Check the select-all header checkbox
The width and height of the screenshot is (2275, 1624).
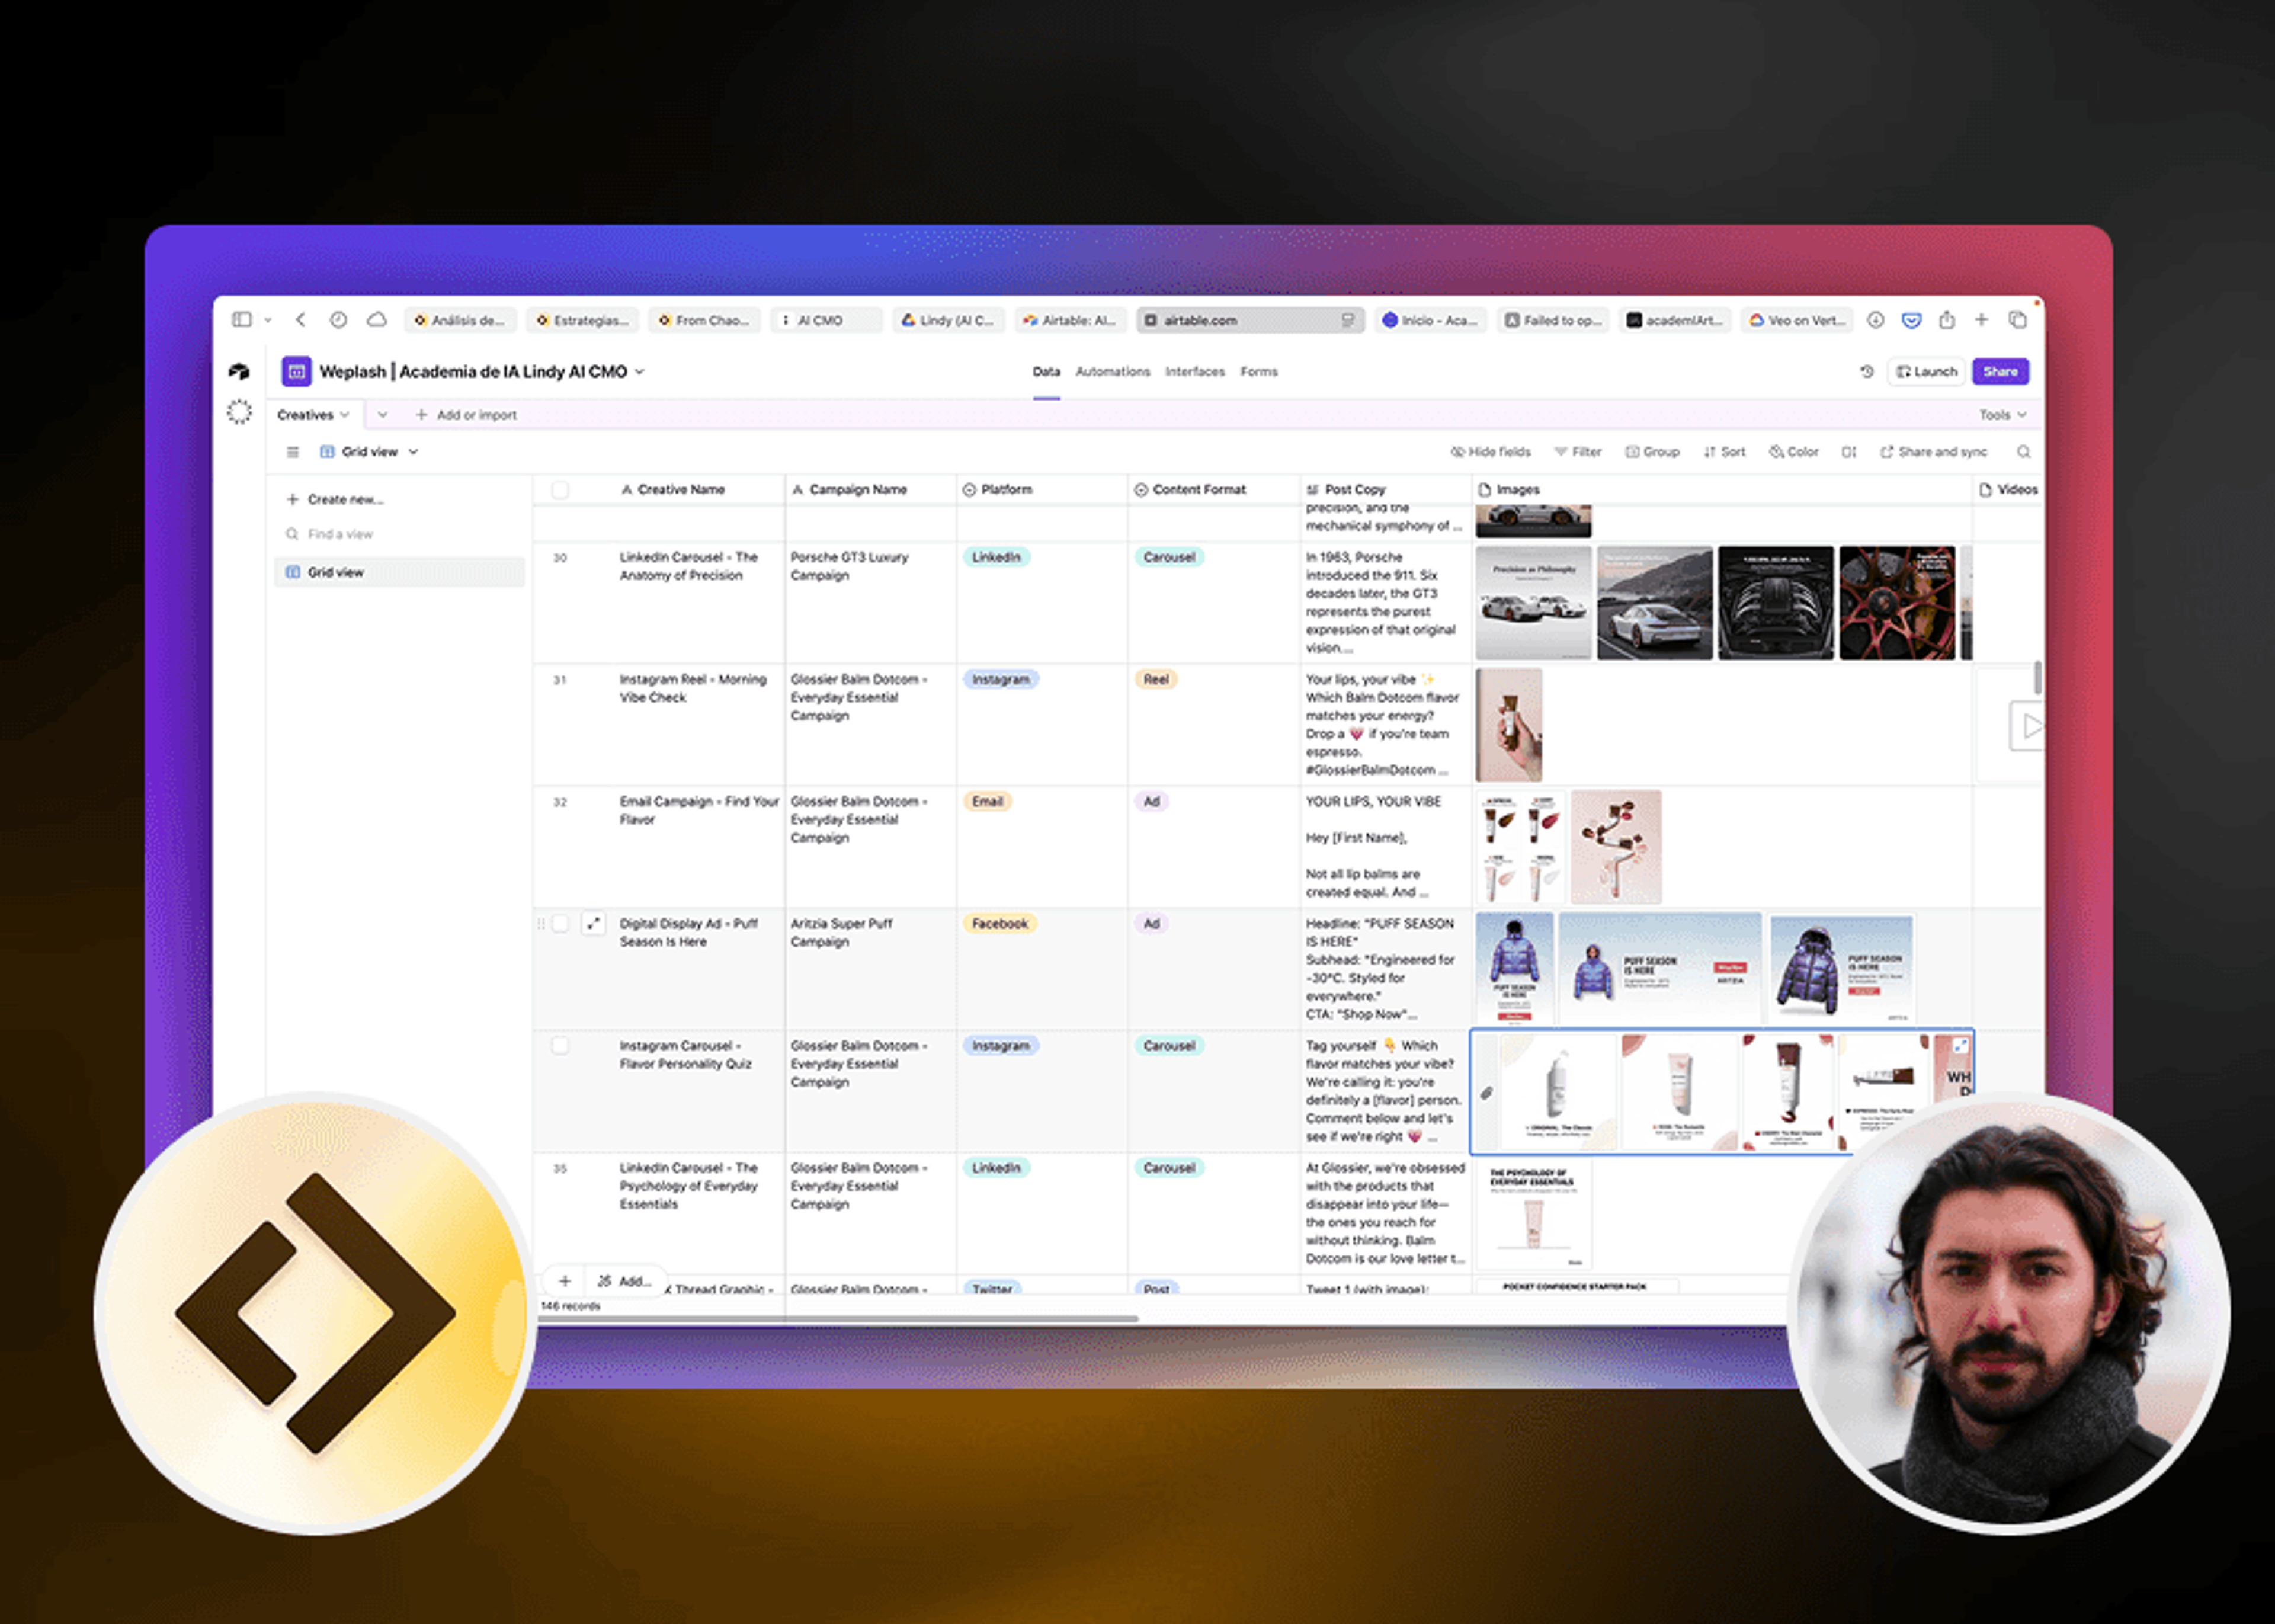point(560,490)
